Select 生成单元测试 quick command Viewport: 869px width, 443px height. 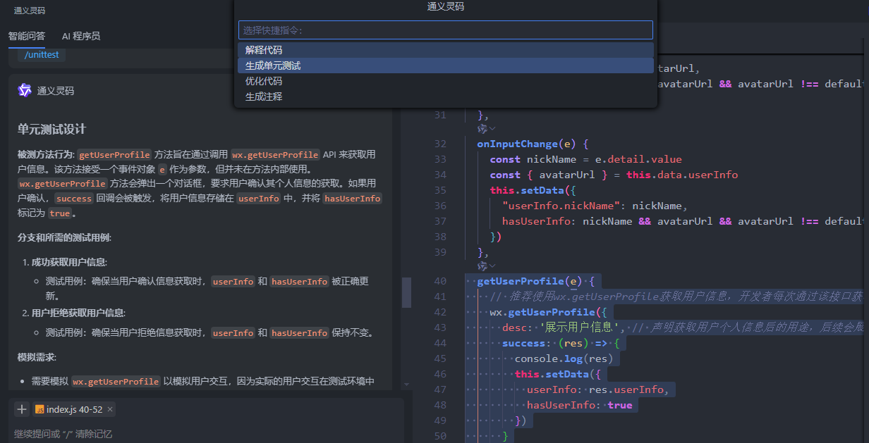446,65
